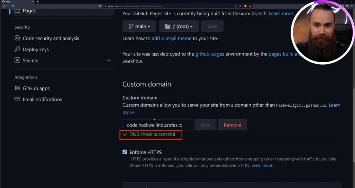The image size is (355, 188).
Task: Click the github-pages environment link
Action: [209, 54]
